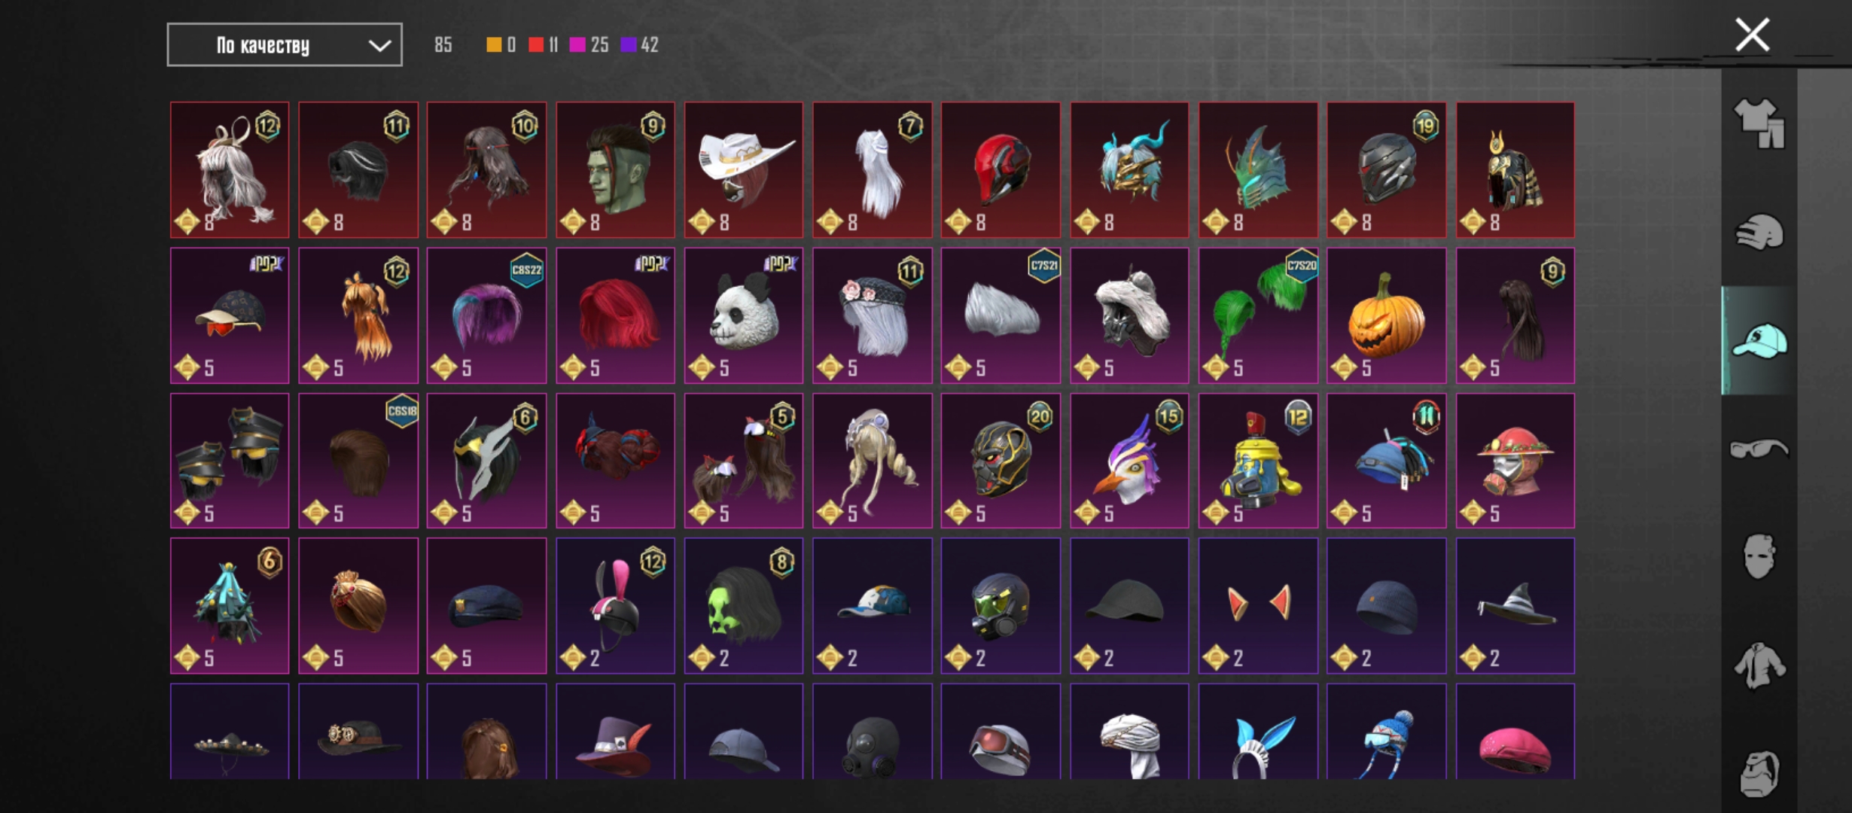Screen dimensions: 1852x813
Task: Pick the panda head mask item
Action: click(x=744, y=315)
